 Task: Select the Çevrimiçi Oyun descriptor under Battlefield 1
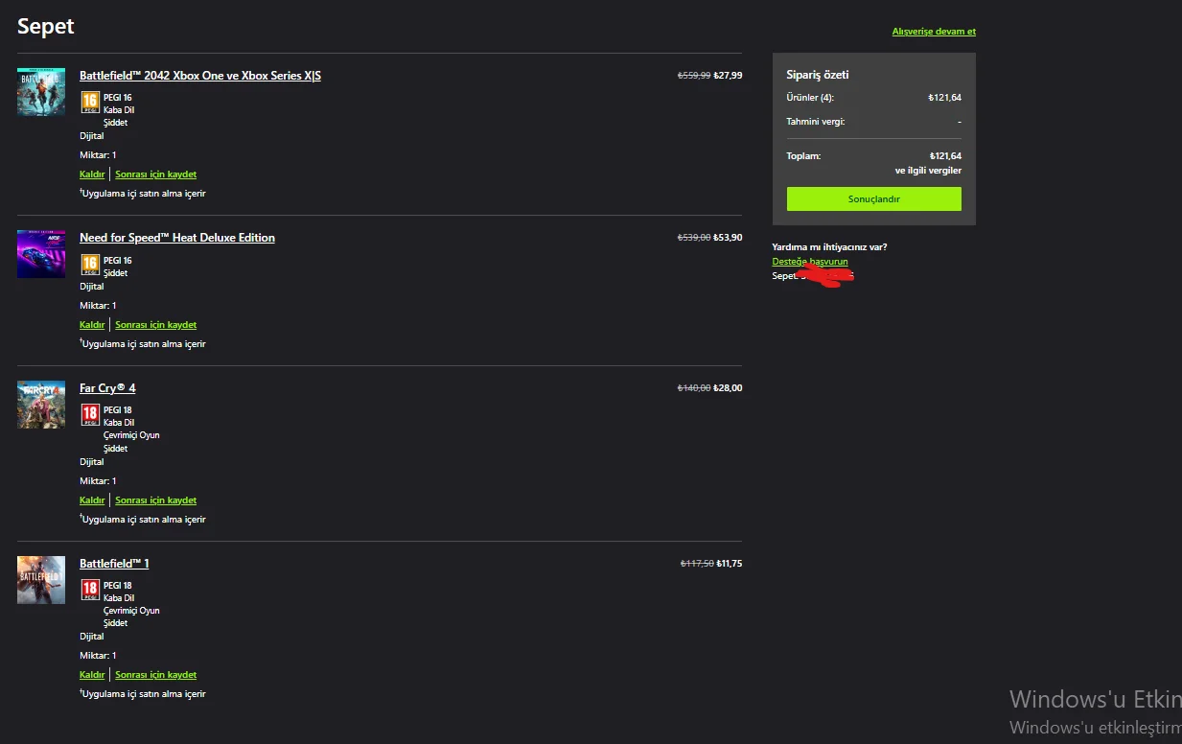(131, 611)
